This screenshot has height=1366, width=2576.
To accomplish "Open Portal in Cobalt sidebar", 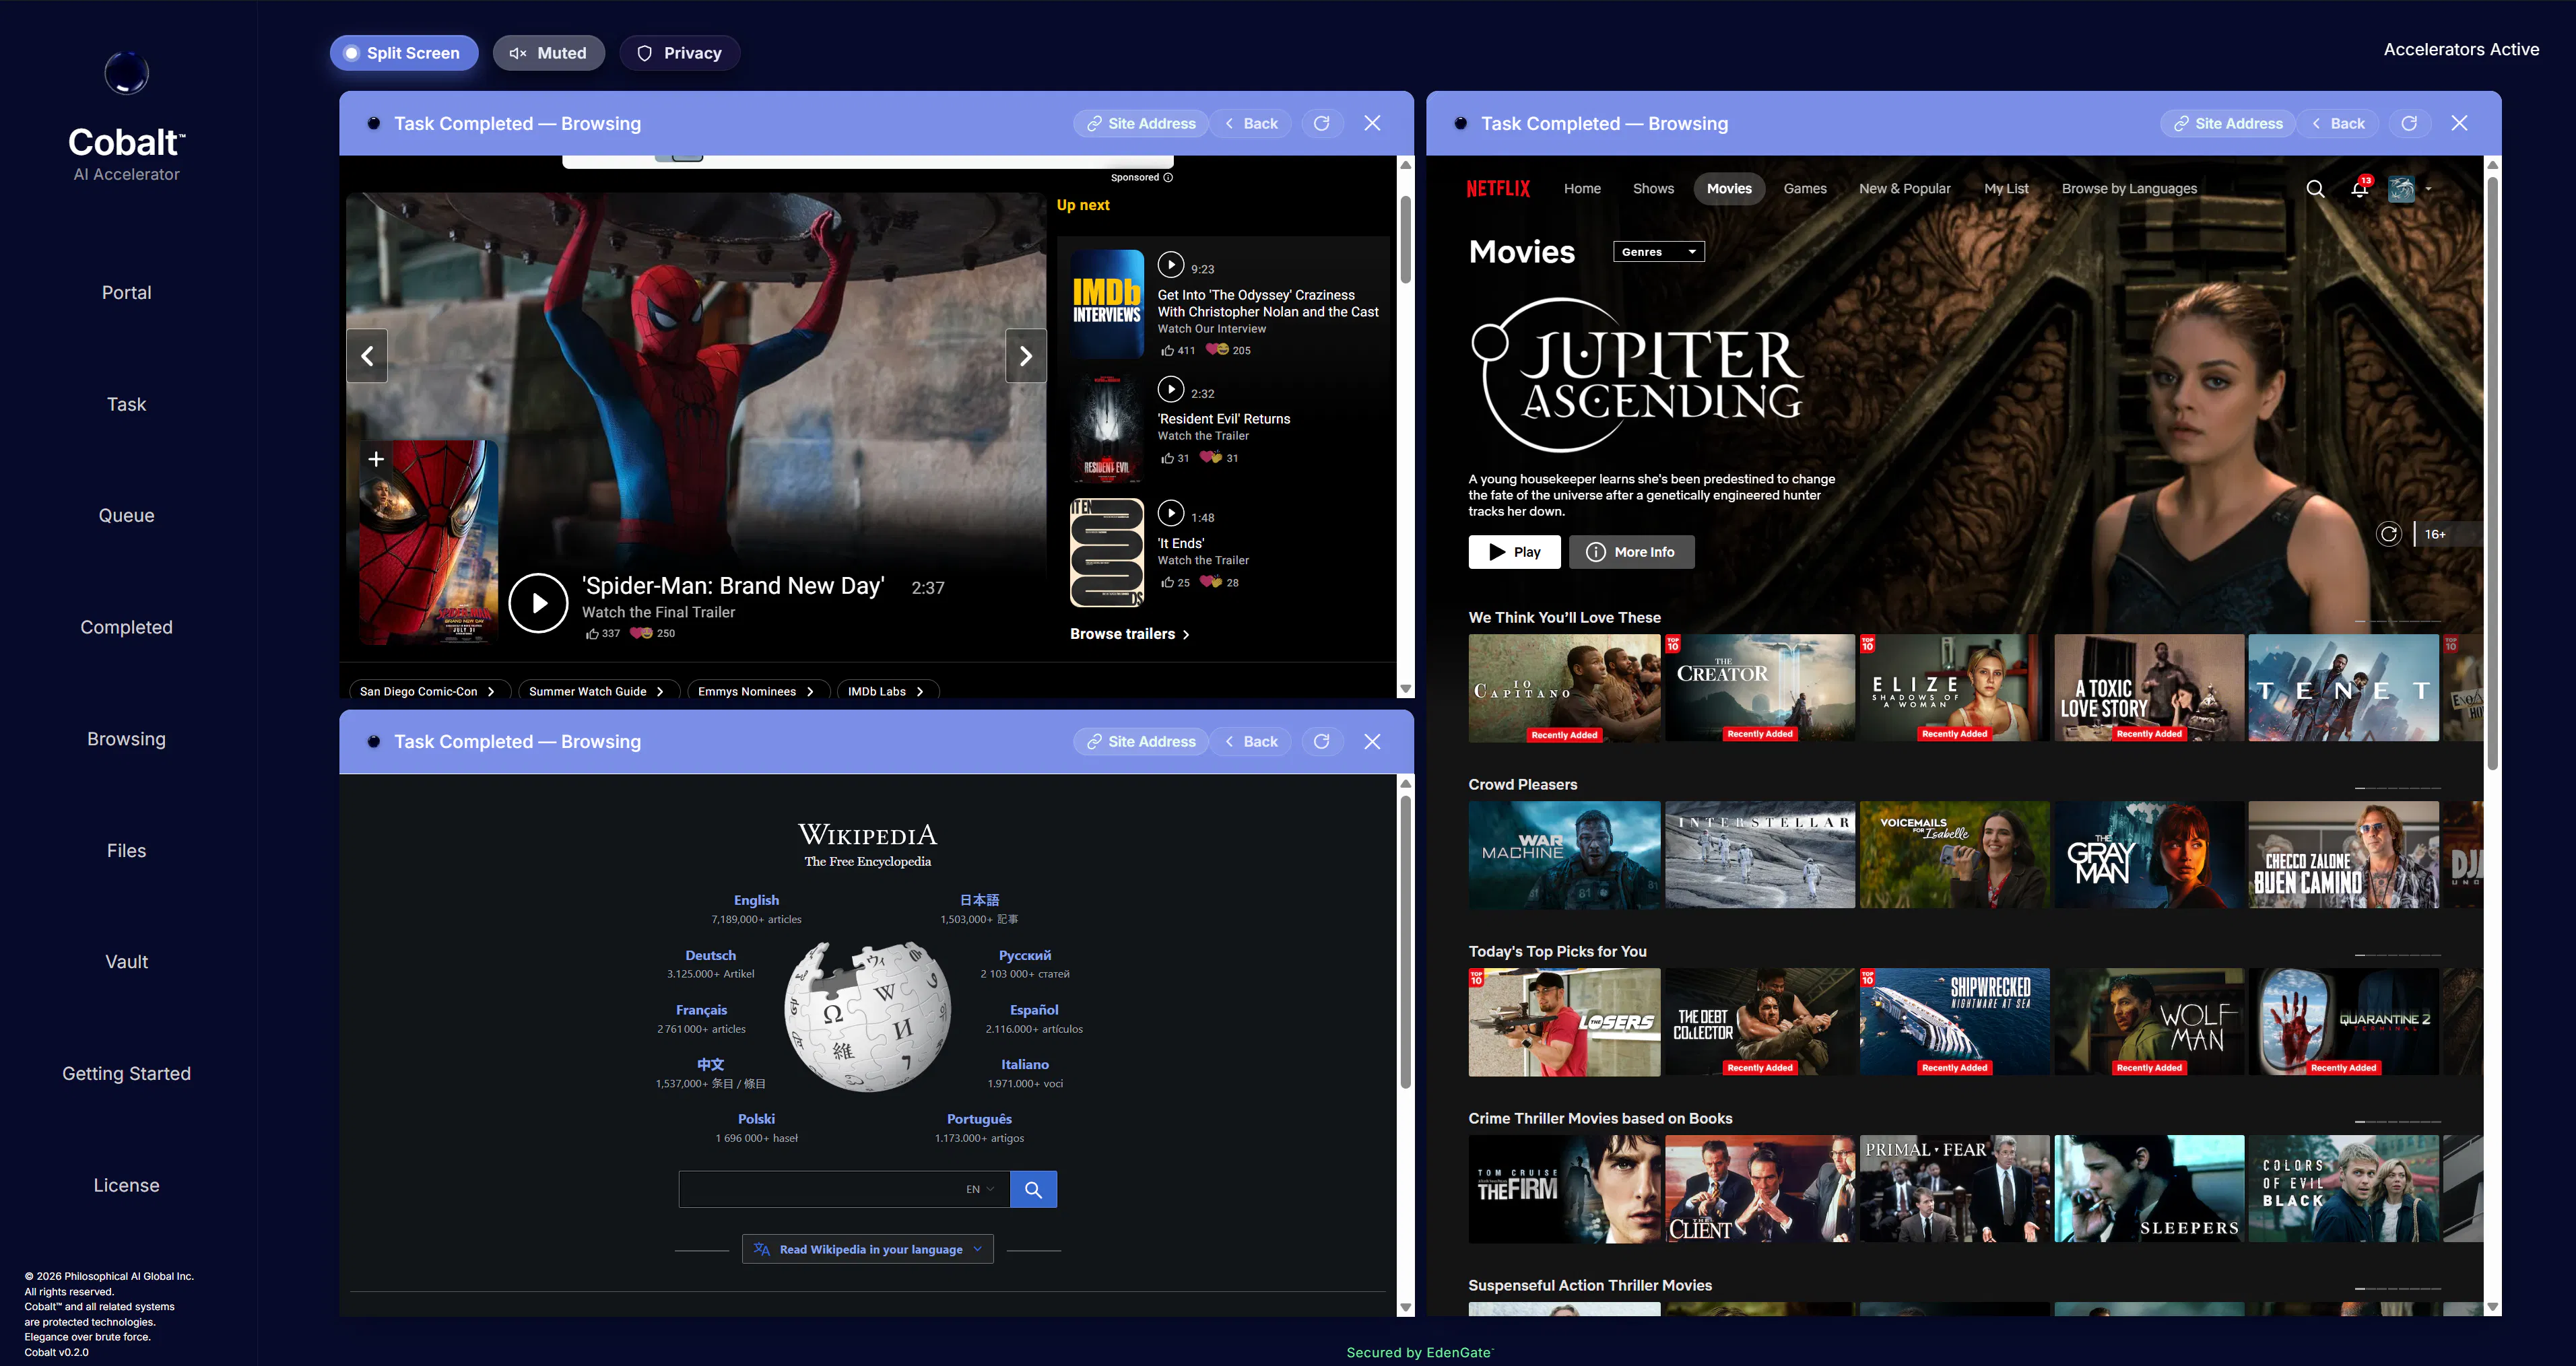I will tap(126, 292).
